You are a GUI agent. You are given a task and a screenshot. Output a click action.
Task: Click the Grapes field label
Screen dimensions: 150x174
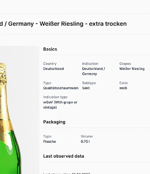125,64
